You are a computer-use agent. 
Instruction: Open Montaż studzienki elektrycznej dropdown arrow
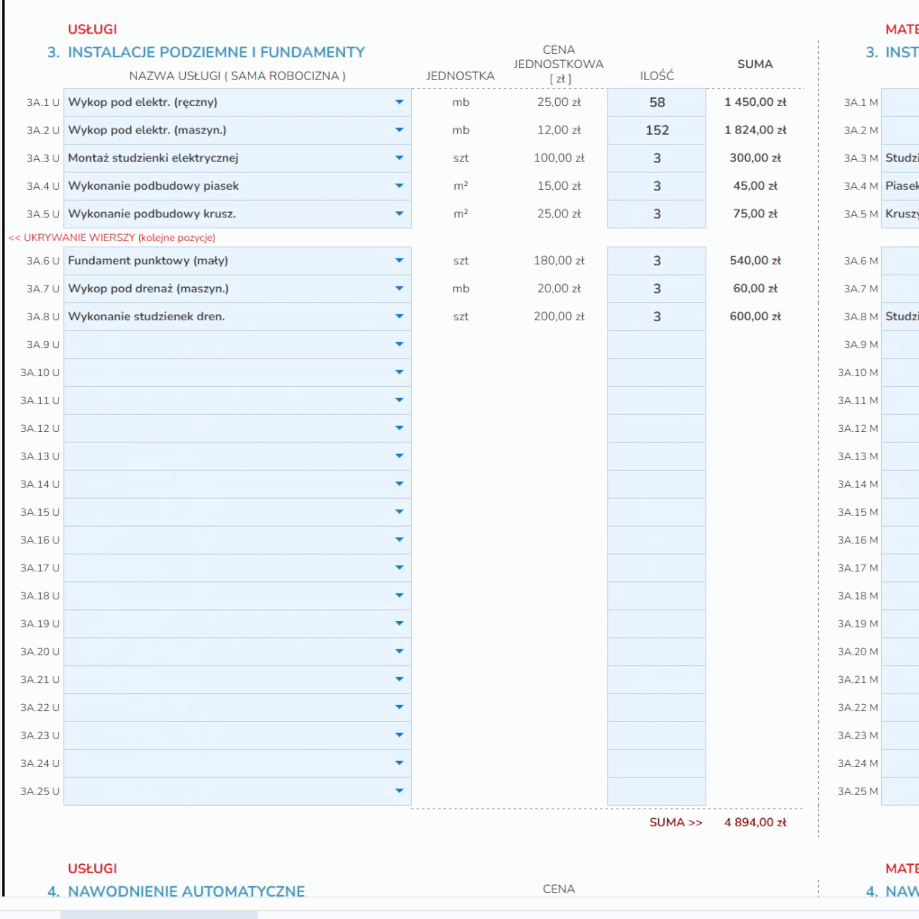pos(399,158)
